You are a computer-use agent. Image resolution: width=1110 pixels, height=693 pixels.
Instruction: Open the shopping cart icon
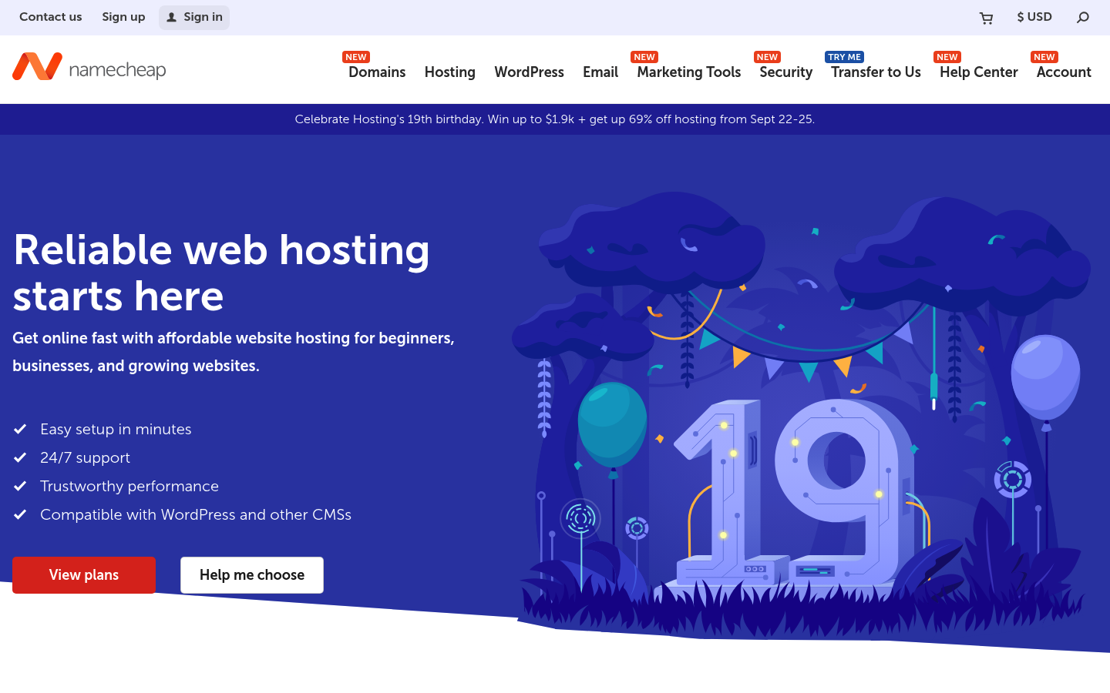click(986, 18)
